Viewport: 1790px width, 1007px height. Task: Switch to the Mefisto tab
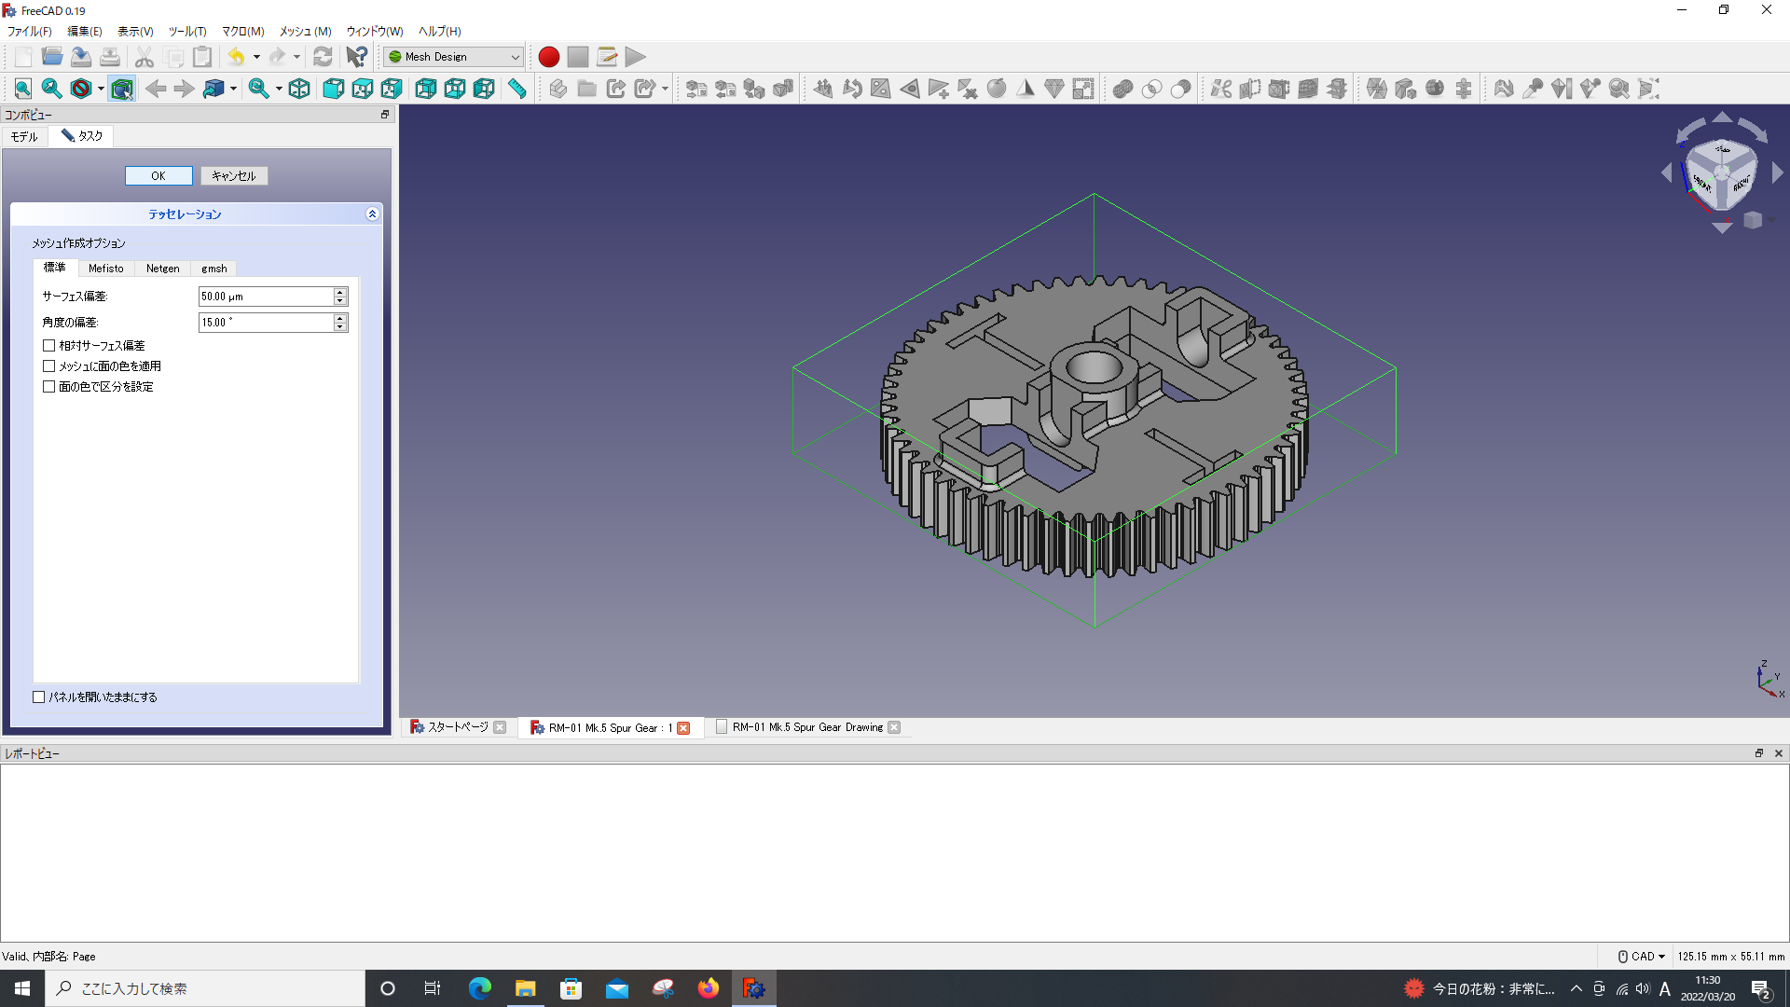coord(105,269)
